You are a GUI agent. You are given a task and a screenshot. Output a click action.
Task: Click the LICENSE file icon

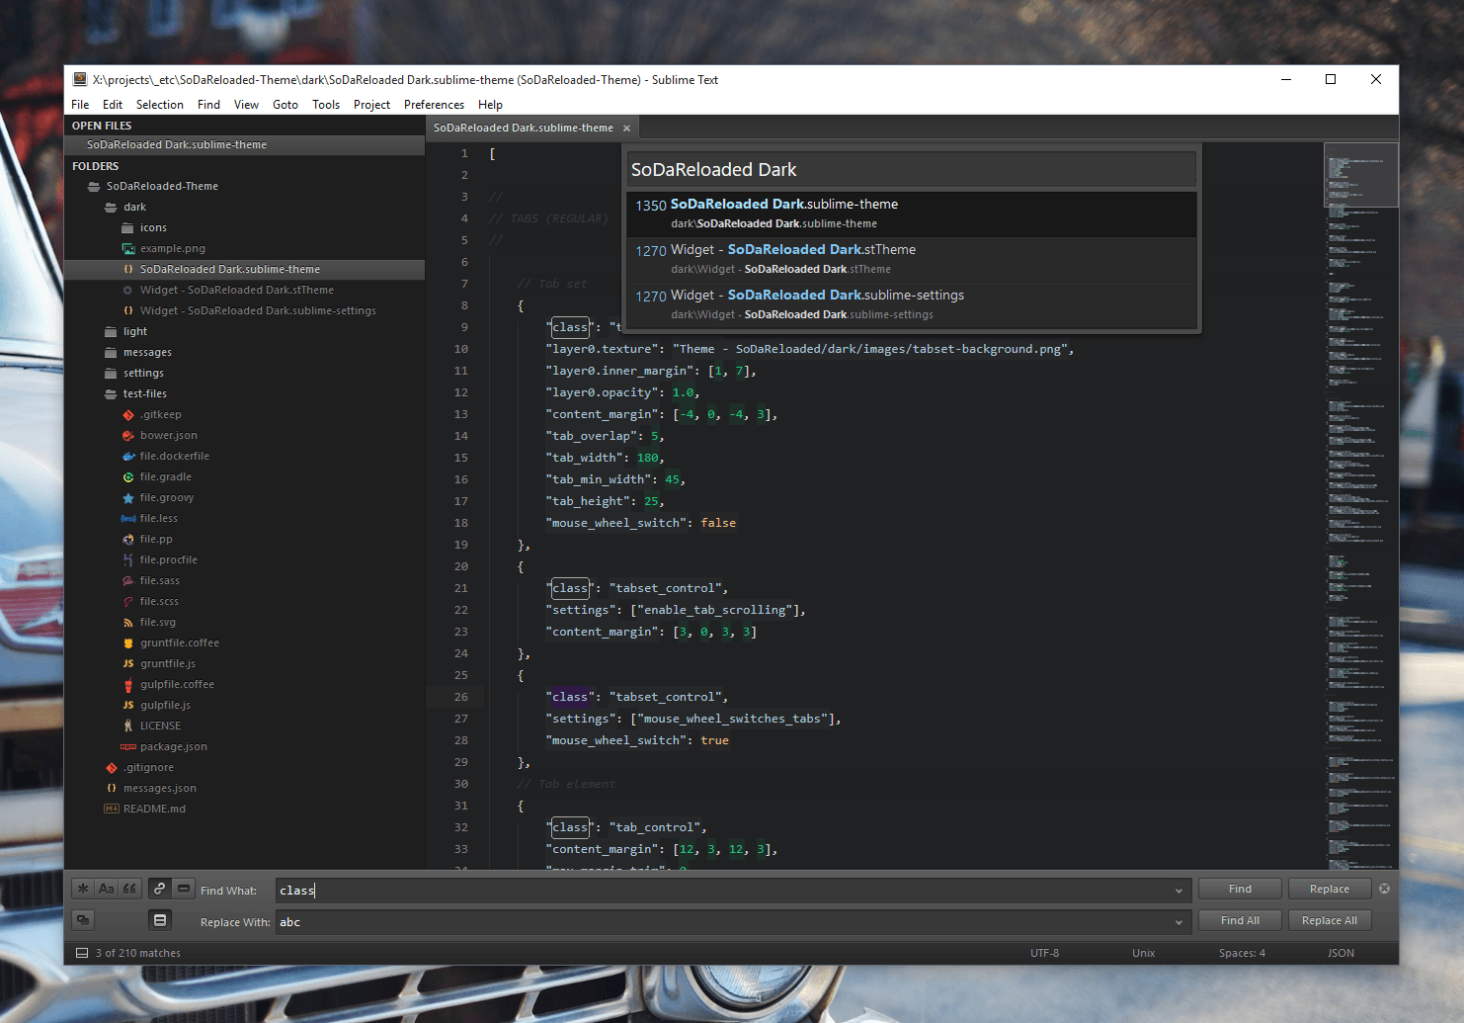click(128, 726)
